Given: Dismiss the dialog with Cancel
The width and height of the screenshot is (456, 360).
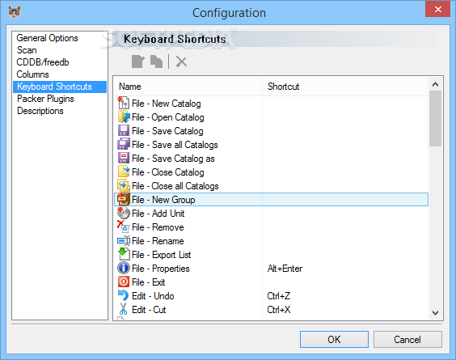Looking at the screenshot, I should coord(407,339).
